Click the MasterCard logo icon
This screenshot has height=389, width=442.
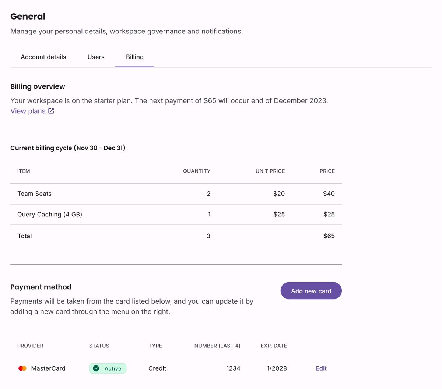22,368
